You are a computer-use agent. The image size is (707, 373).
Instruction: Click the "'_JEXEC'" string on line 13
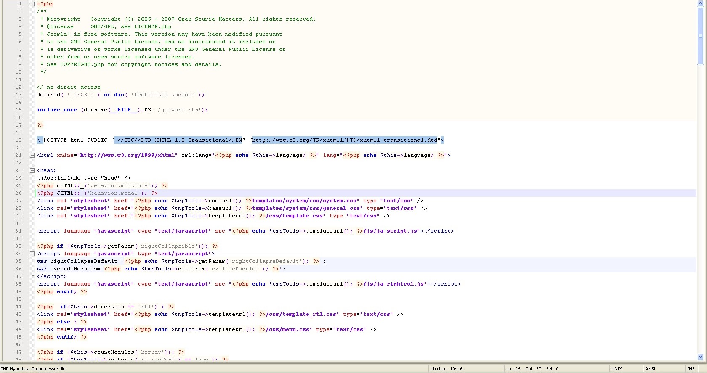pos(80,95)
